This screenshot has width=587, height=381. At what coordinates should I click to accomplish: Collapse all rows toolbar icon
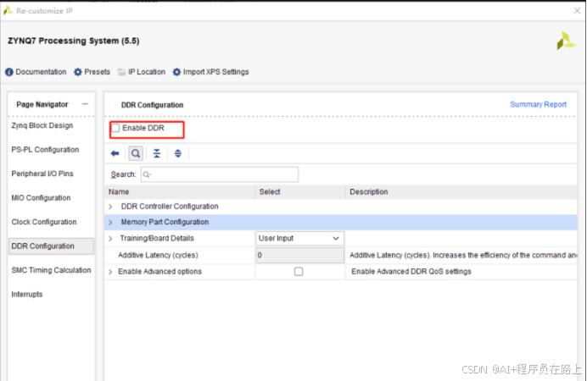[157, 153]
